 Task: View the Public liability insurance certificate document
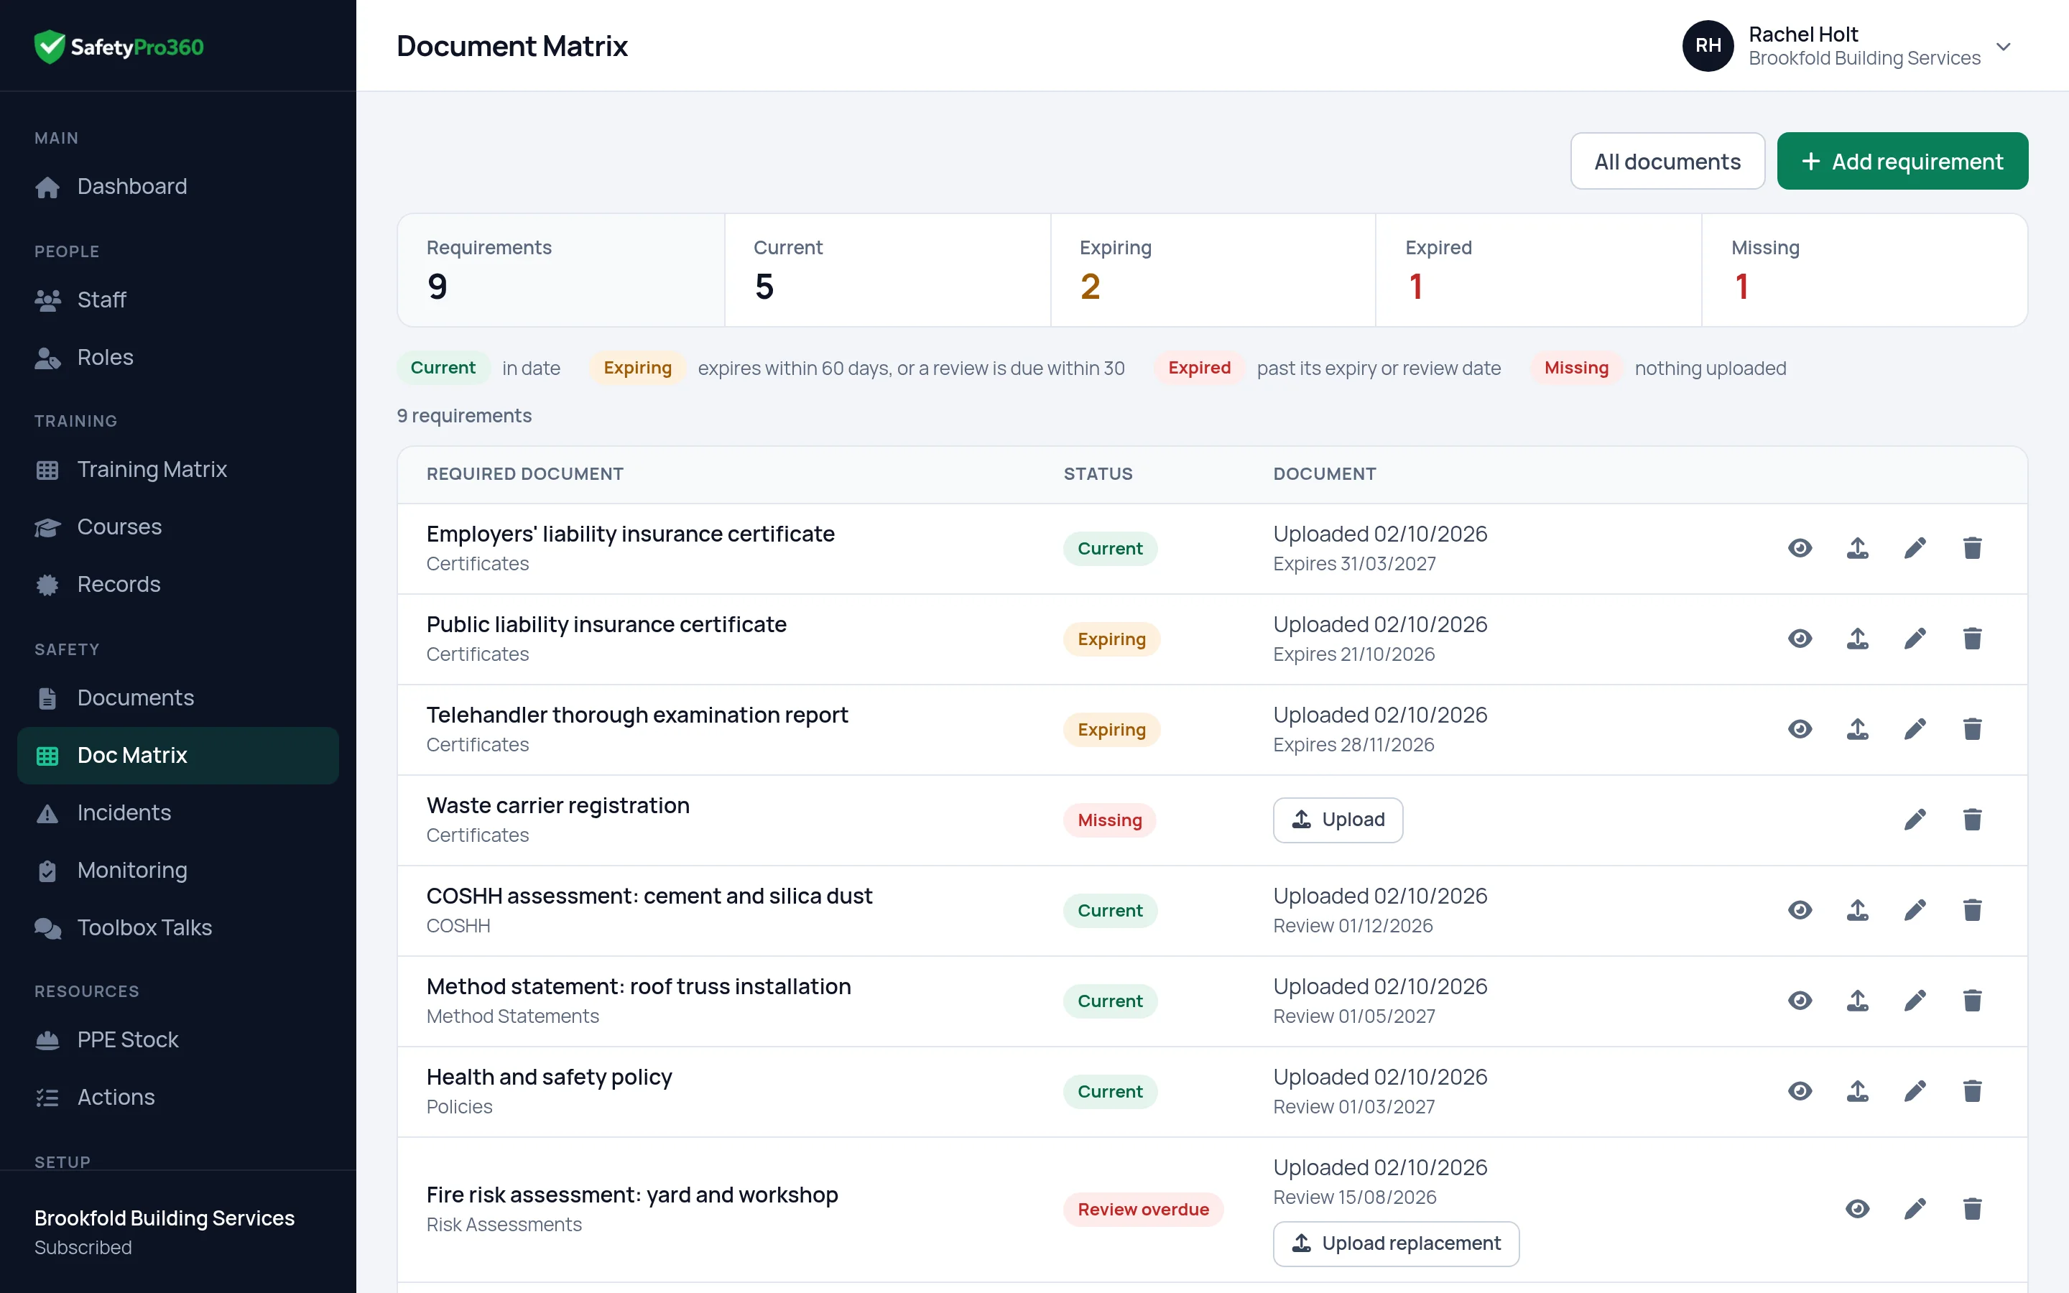1800,639
